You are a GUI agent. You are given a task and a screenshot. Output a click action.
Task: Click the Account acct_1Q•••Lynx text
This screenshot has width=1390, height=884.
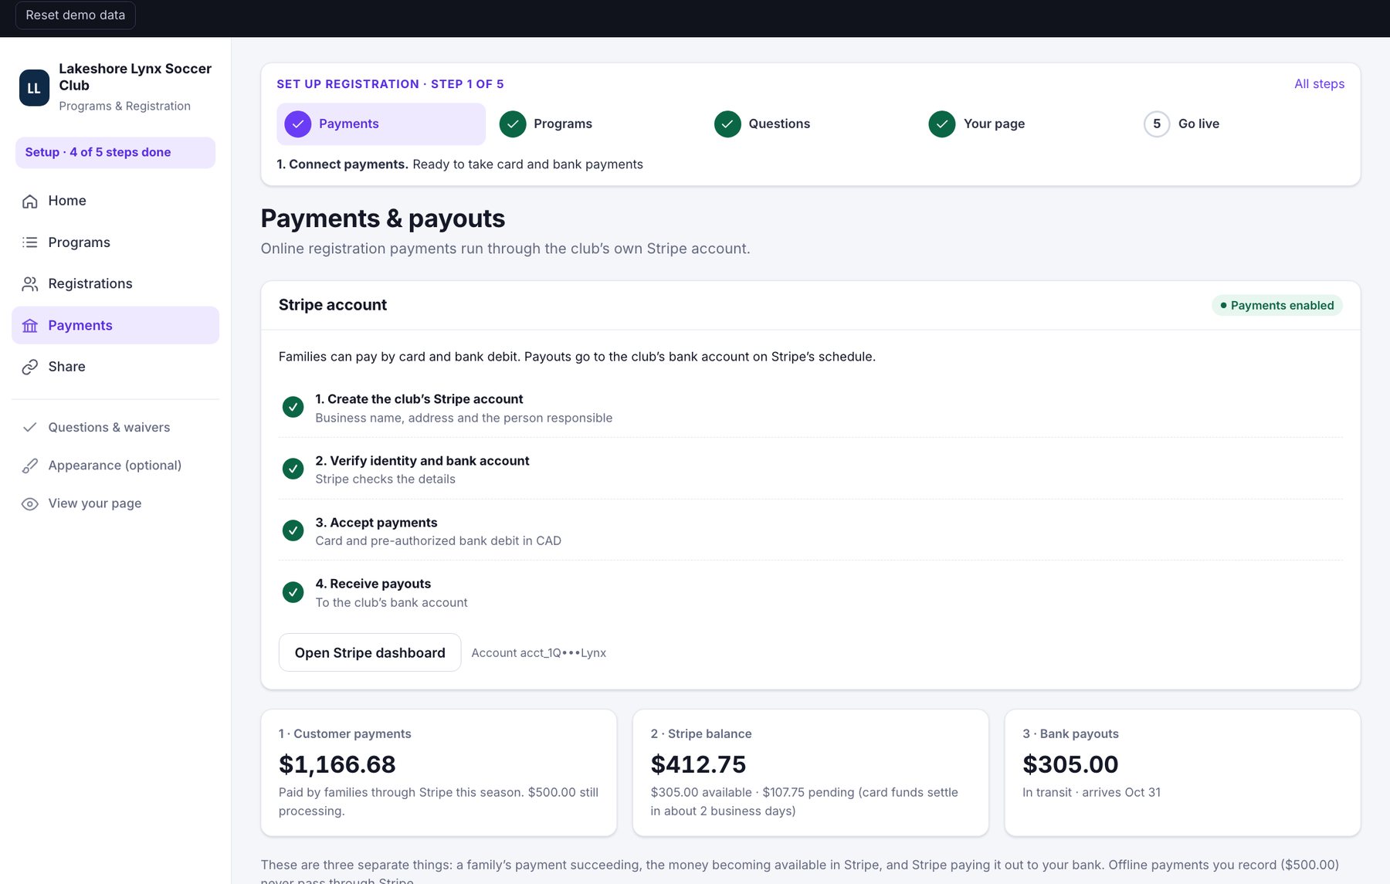(538, 653)
